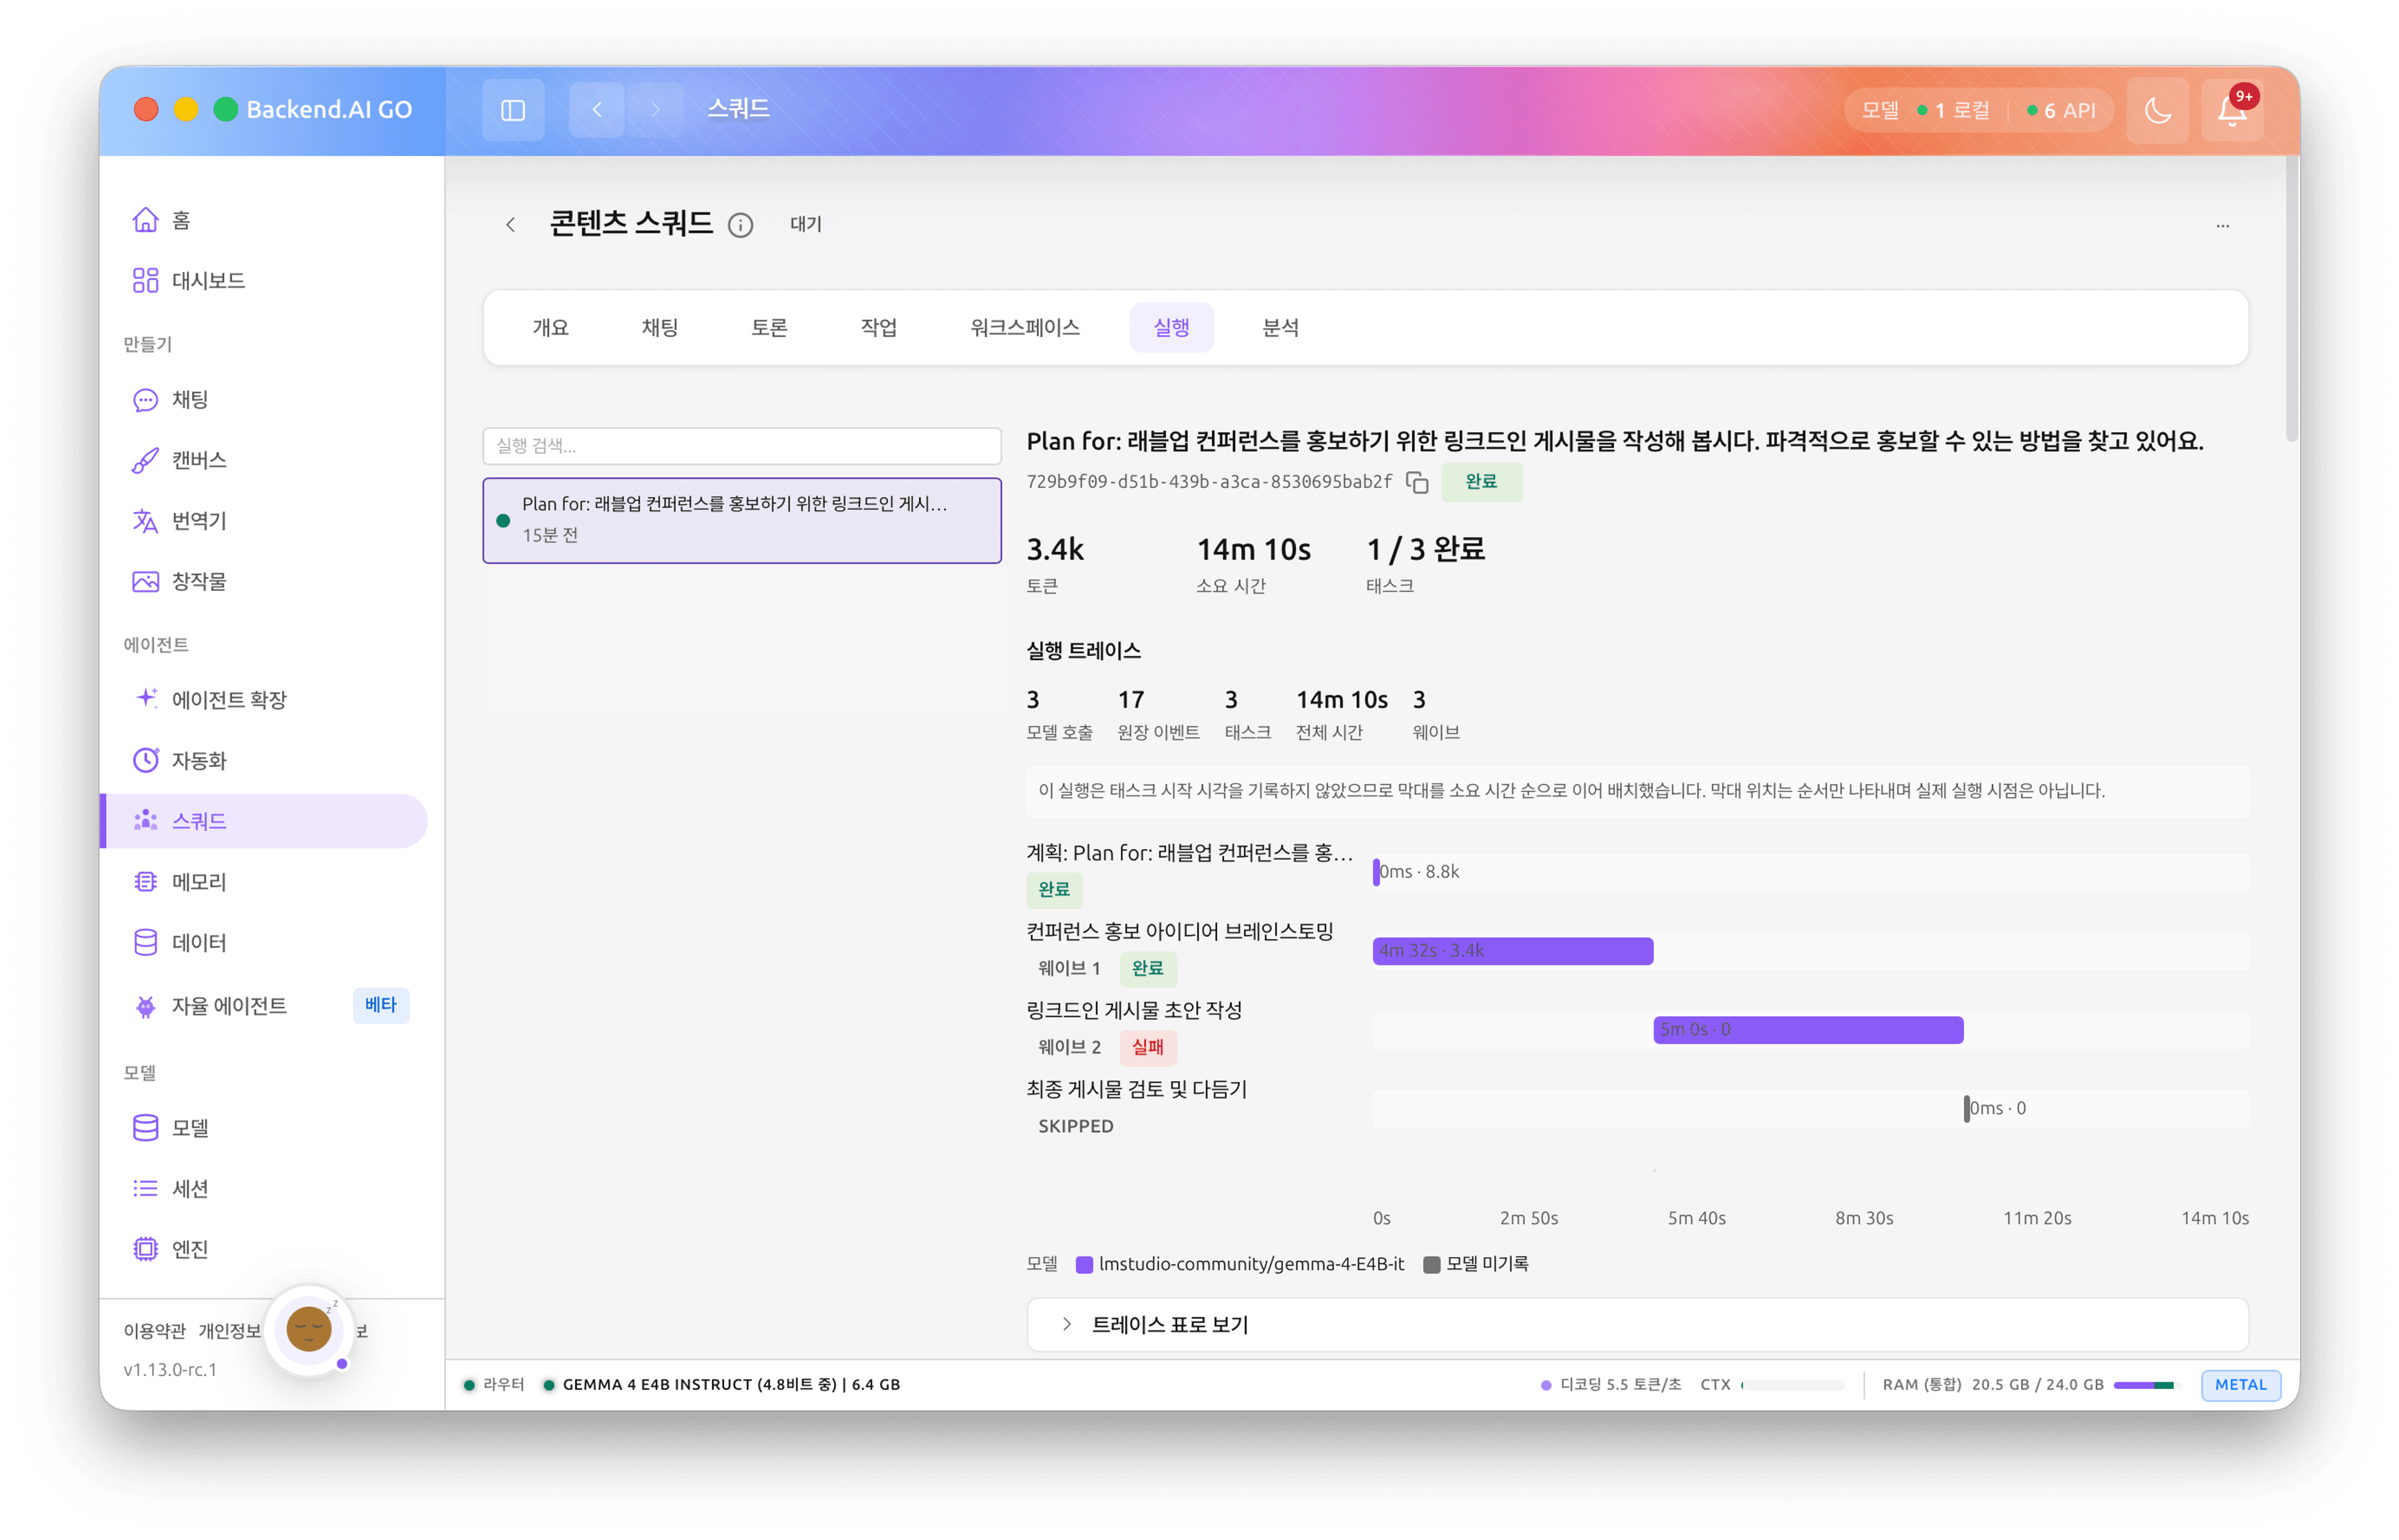The height and width of the screenshot is (1540, 2399).
Task: Open notifications bell with 9+ badge
Action: (2232, 110)
